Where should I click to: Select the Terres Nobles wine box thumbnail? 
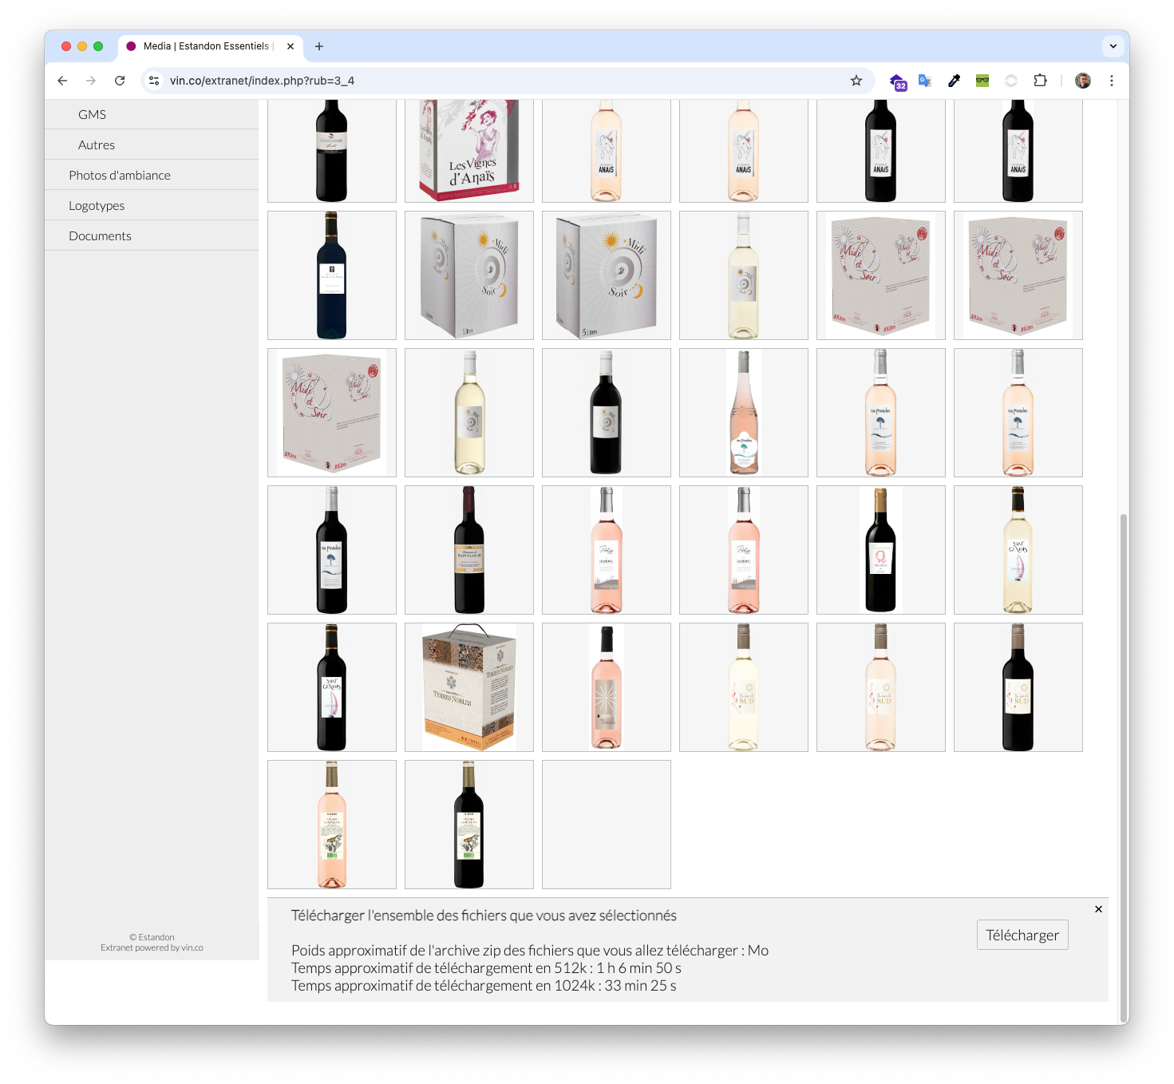tap(469, 687)
